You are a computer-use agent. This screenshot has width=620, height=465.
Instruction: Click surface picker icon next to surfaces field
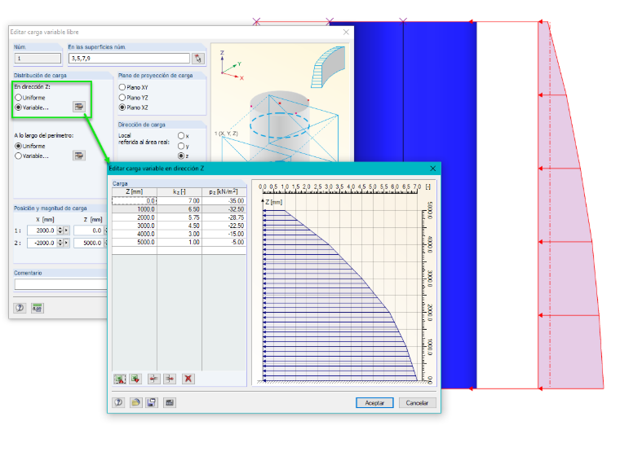point(197,59)
